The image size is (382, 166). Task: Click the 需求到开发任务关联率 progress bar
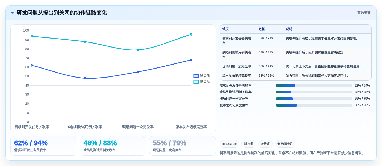(314, 86)
